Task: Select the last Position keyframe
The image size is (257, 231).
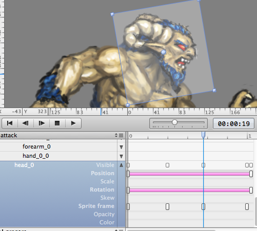Action: (x=251, y=174)
